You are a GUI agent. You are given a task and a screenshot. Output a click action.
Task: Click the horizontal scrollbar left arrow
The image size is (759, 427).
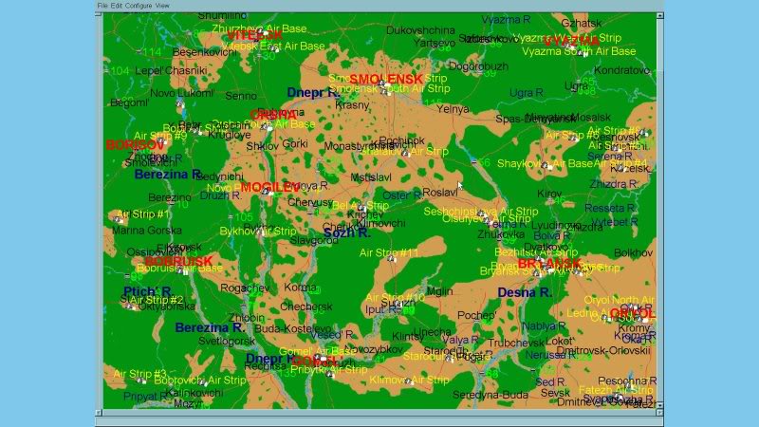click(99, 413)
